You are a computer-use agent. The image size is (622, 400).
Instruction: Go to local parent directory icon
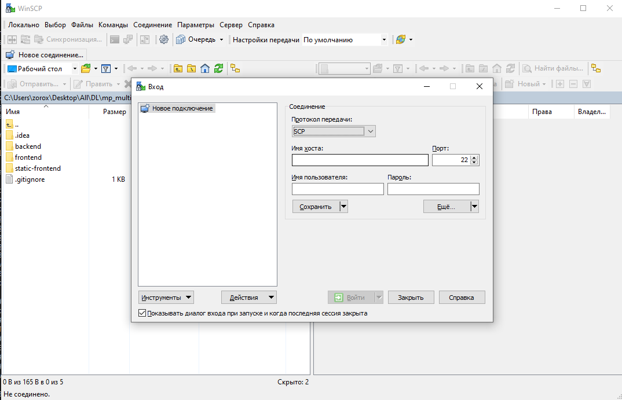pyautogui.click(x=178, y=68)
